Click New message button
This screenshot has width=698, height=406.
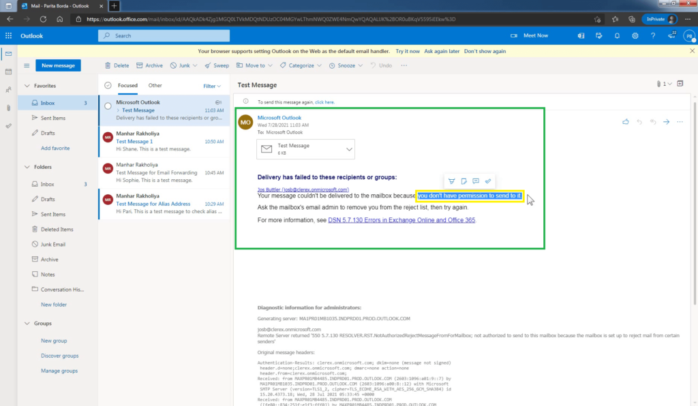click(59, 65)
